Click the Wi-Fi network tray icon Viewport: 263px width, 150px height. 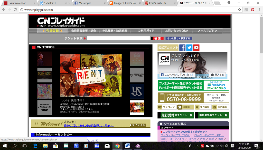217,146
